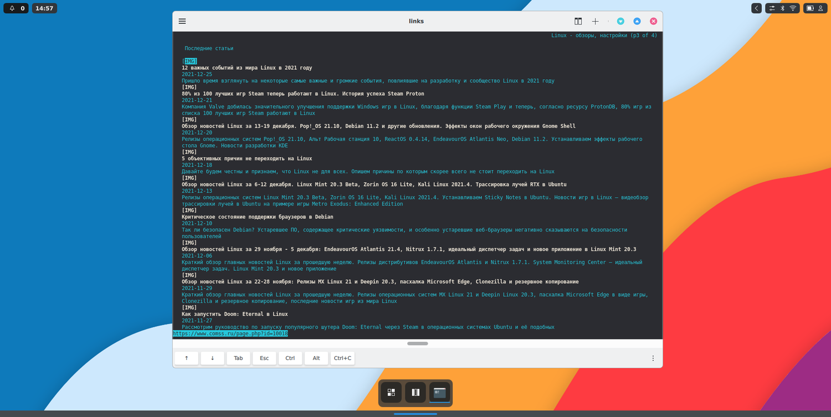831x417 pixels.
Task: Click the date 2021-12-25
Action: click(x=197, y=74)
